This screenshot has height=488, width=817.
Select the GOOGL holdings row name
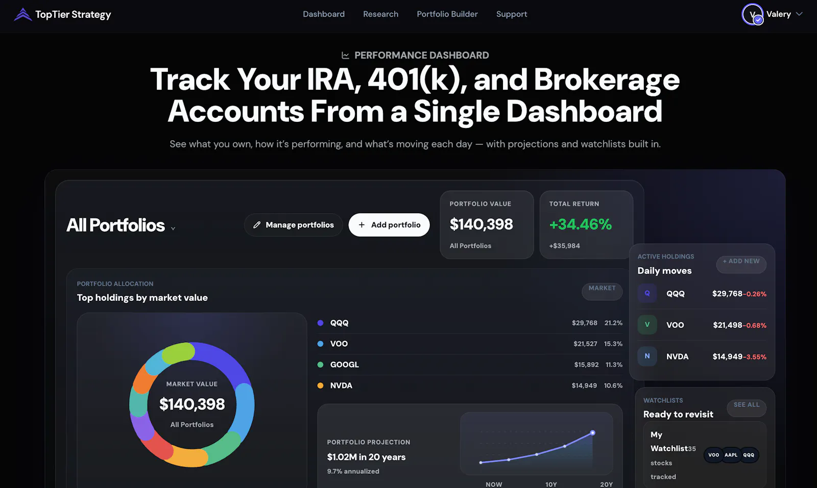pyautogui.click(x=345, y=365)
